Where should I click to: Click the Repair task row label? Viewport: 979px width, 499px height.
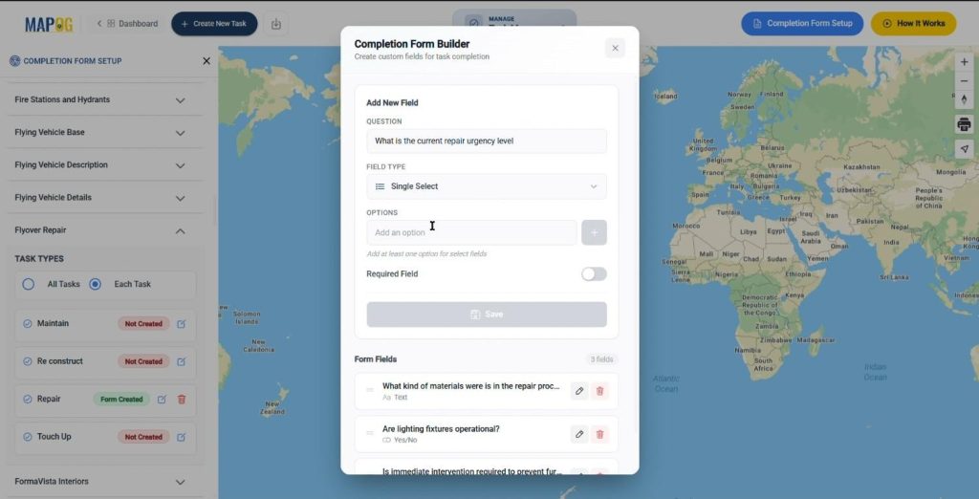pos(49,399)
